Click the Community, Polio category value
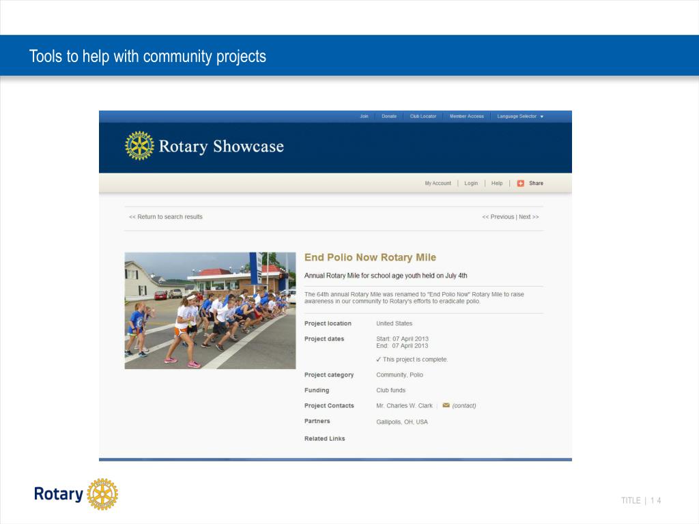 tap(399, 375)
